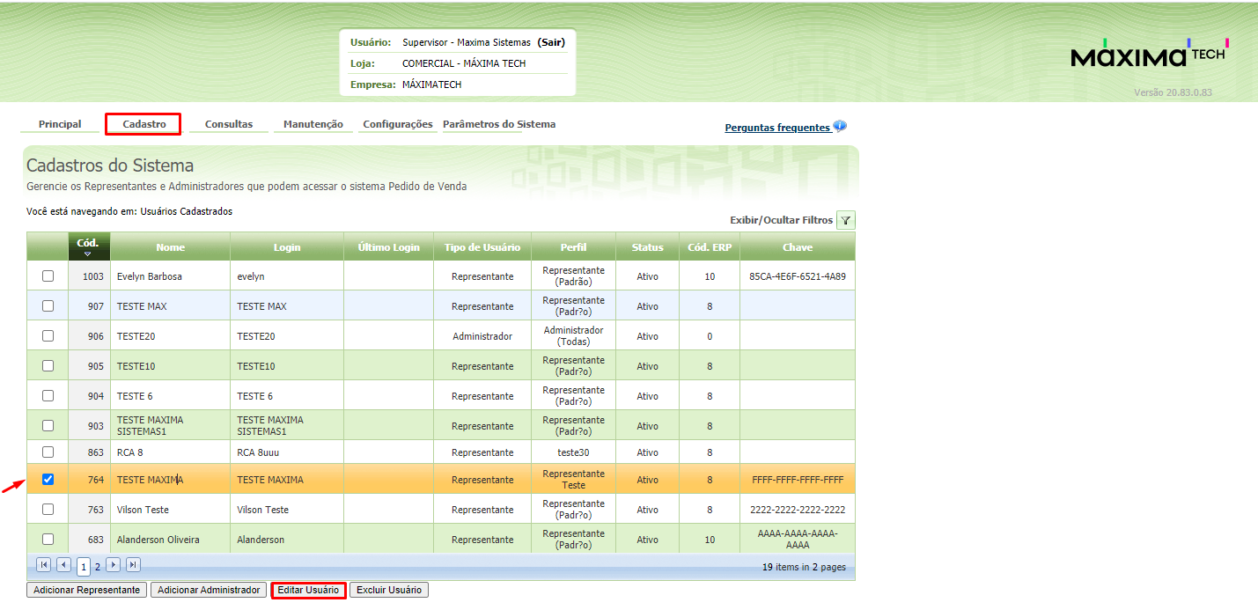Viewport: 1258px width, 610px height.
Task: Go to page 2 of results
Action: pyautogui.click(x=98, y=567)
